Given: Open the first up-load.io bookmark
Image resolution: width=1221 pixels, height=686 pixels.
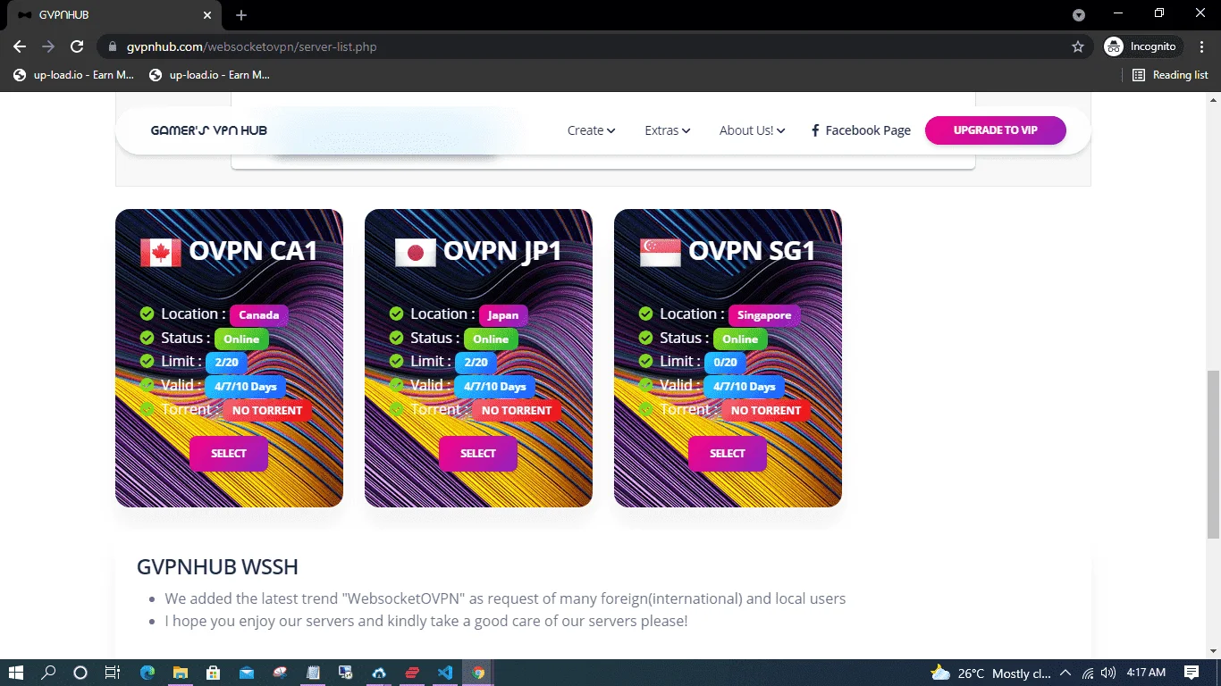Looking at the screenshot, I should [72, 75].
